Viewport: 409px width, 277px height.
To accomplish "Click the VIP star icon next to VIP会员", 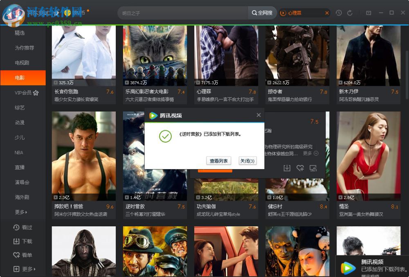I will tap(36, 92).
